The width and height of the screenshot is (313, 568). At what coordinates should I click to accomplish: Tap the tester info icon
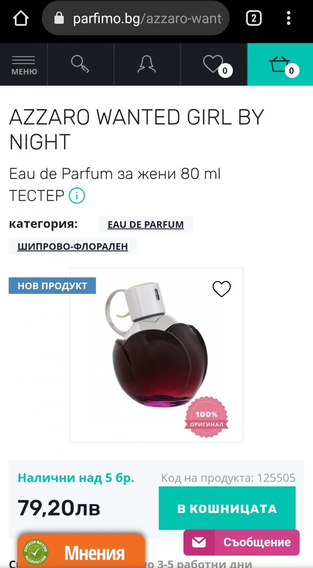tap(77, 196)
